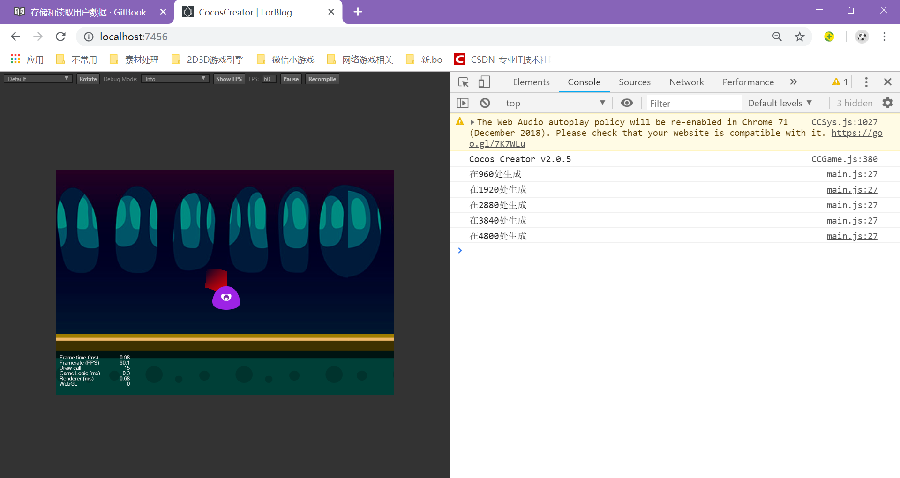Open the DevTools three-dot customize menu
The height and width of the screenshot is (478, 900).
[866, 82]
